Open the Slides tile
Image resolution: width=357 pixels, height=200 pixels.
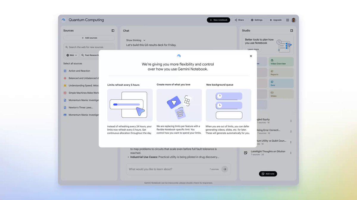coord(281,94)
